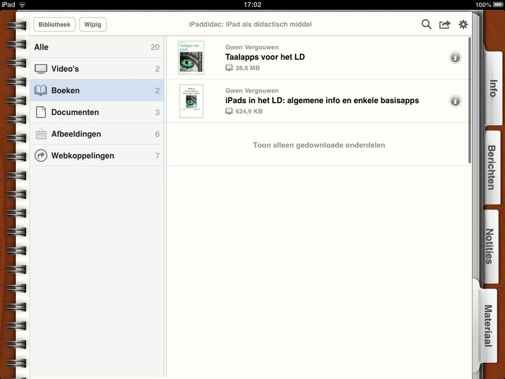This screenshot has width=505, height=379.
Task: Switch to the Info tab
Action: [492, 88]
